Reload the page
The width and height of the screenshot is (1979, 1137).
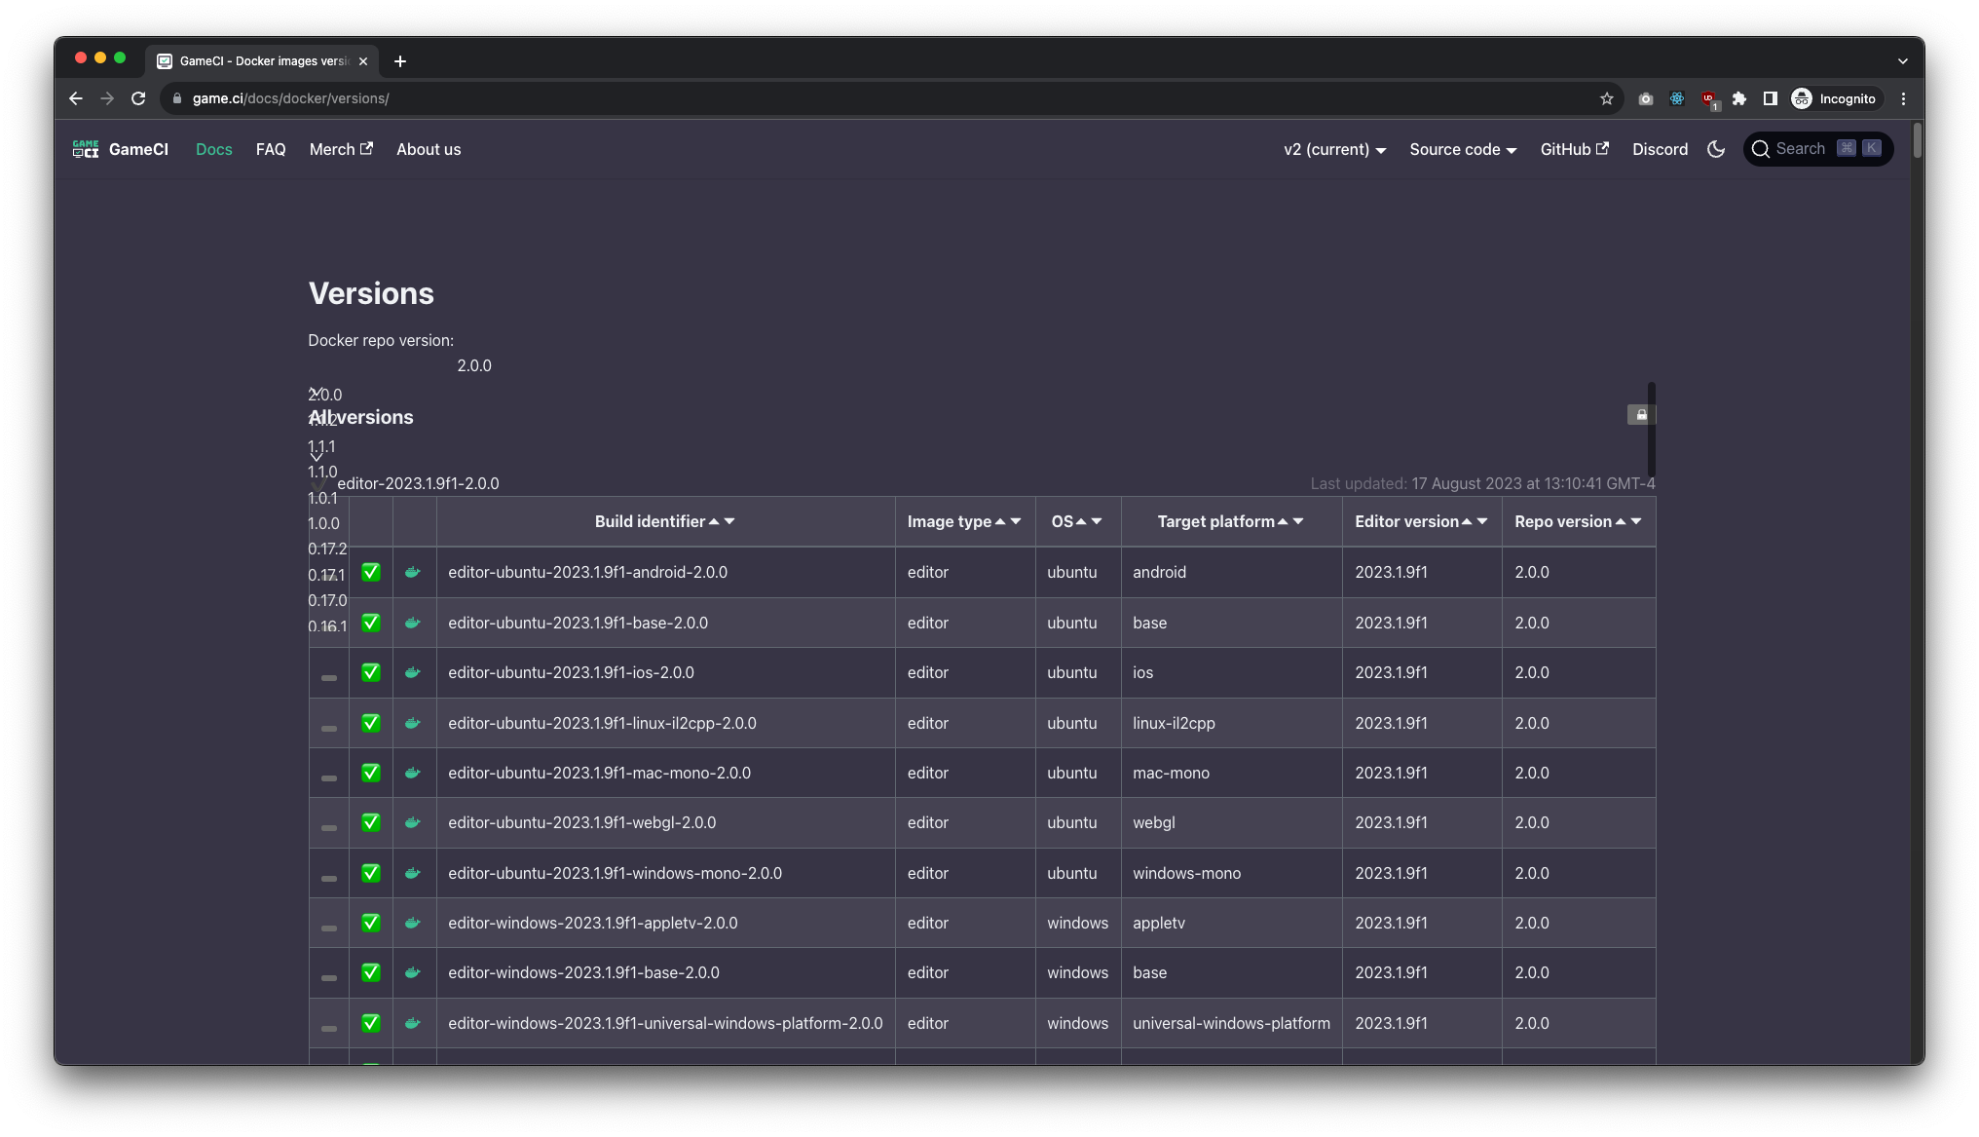point(138,98)
